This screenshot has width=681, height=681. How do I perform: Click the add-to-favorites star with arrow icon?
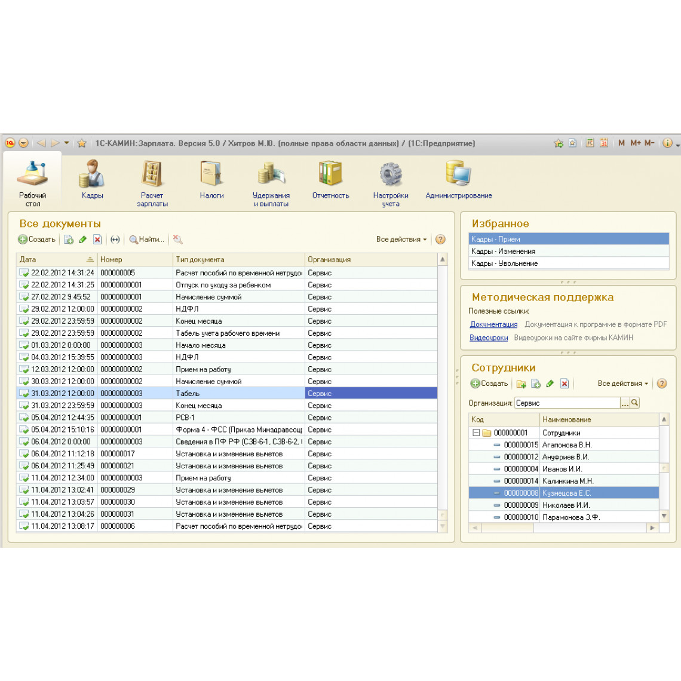(559, 143)
